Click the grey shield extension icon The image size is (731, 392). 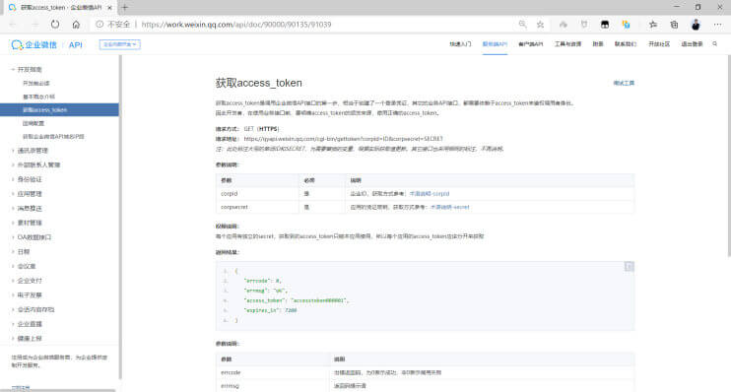point(584,25)
